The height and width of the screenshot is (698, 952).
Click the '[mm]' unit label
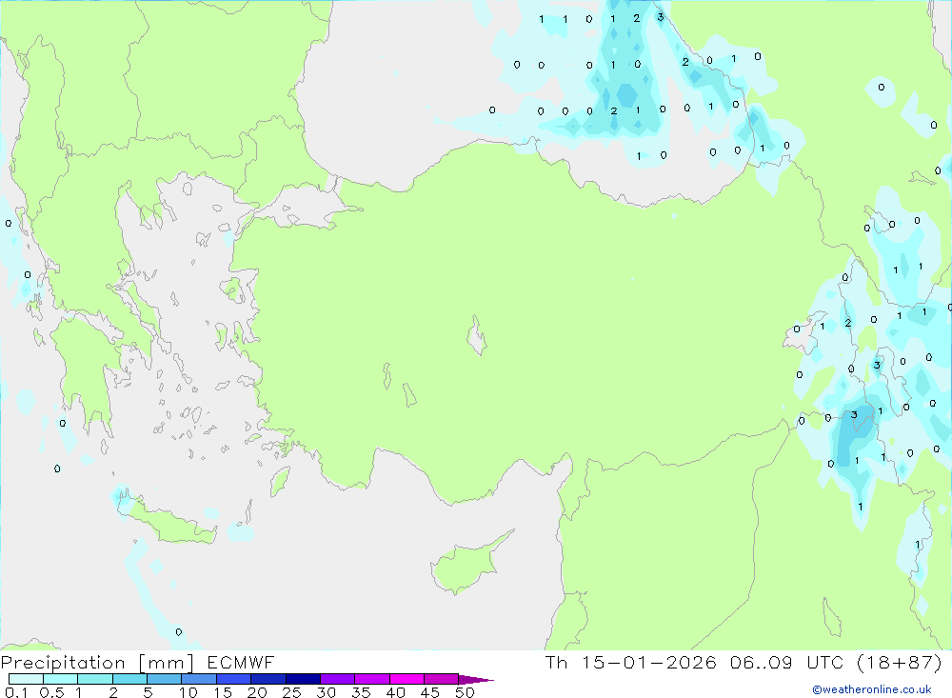coord(167,663)
